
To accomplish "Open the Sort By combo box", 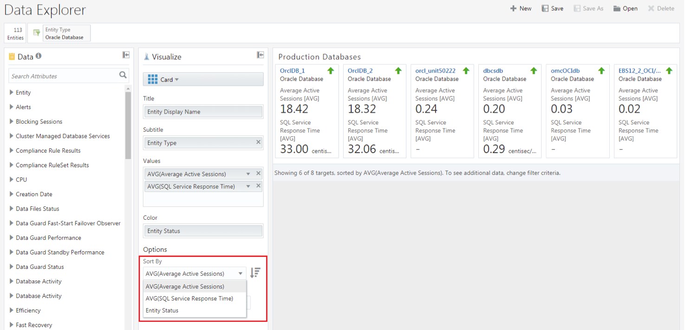I will point(195,273).
